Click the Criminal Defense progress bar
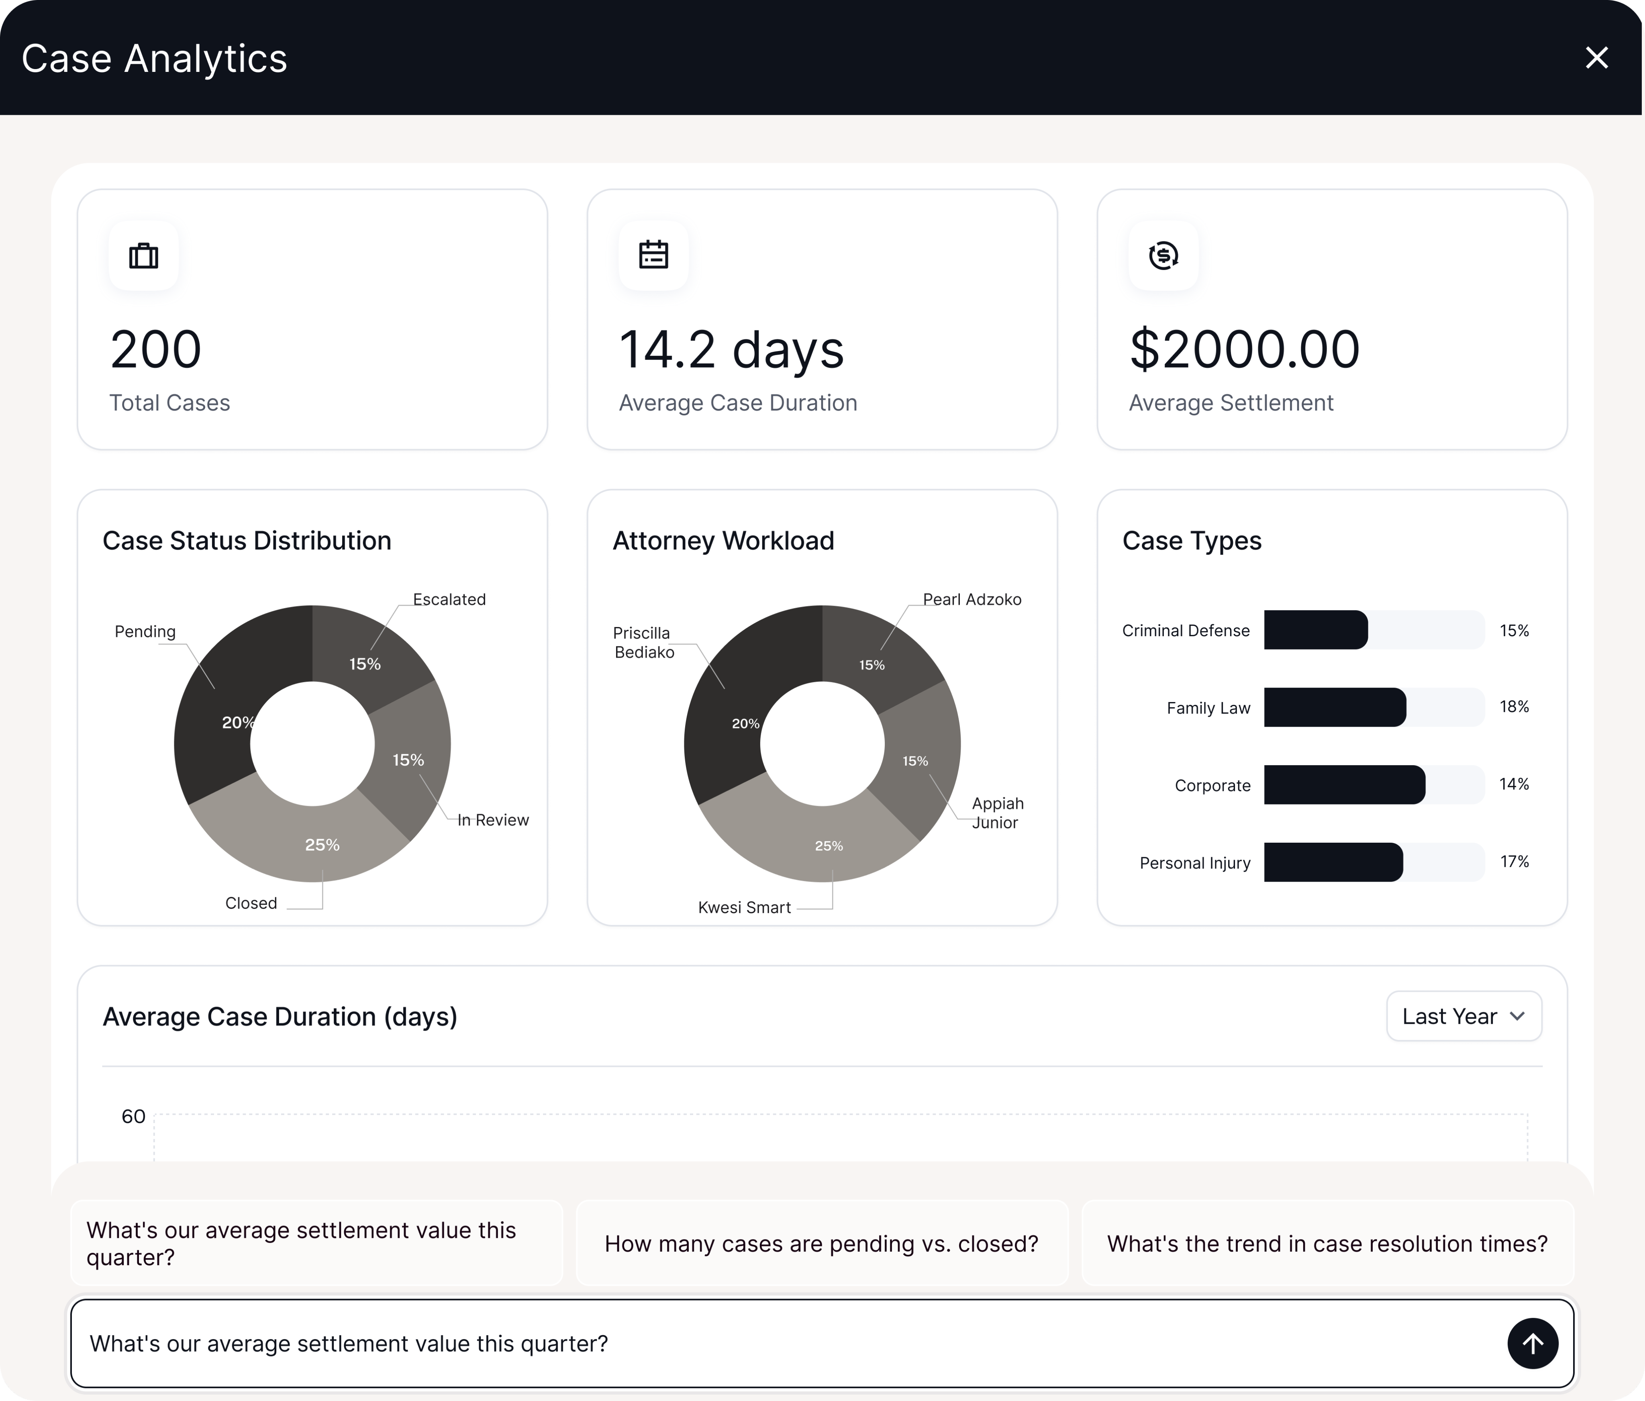This screenshot has width=1645, height=1401. 1374,630
